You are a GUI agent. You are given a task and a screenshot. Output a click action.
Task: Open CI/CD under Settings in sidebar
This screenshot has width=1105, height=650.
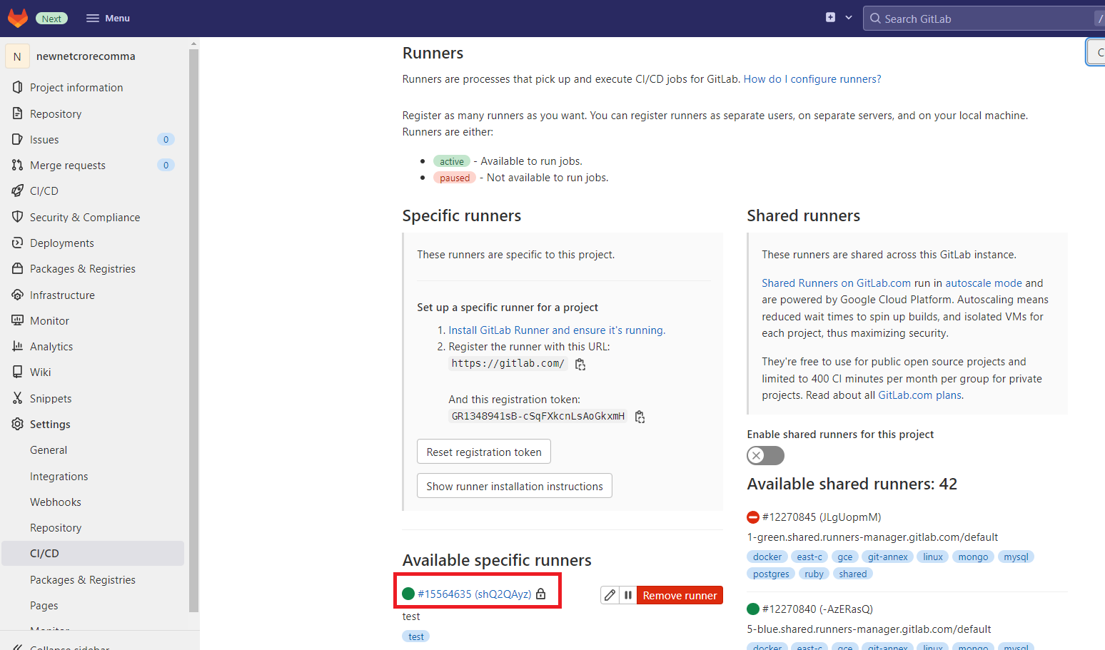[44, 554]
